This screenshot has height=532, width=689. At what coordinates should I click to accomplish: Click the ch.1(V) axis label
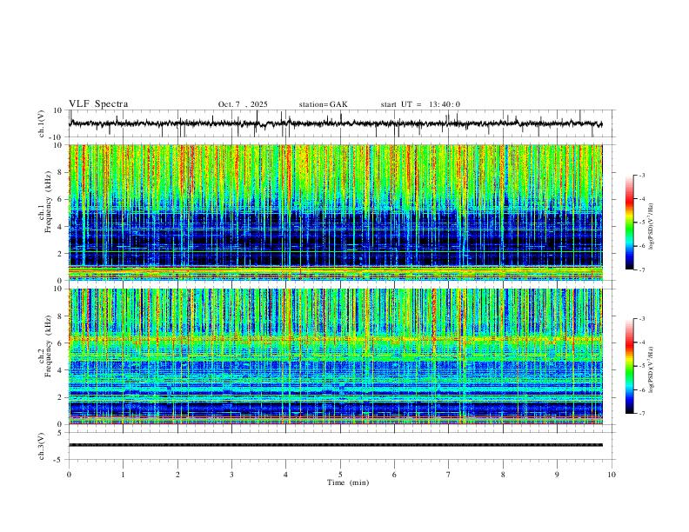pyautogui.click(x=42, y=123)
